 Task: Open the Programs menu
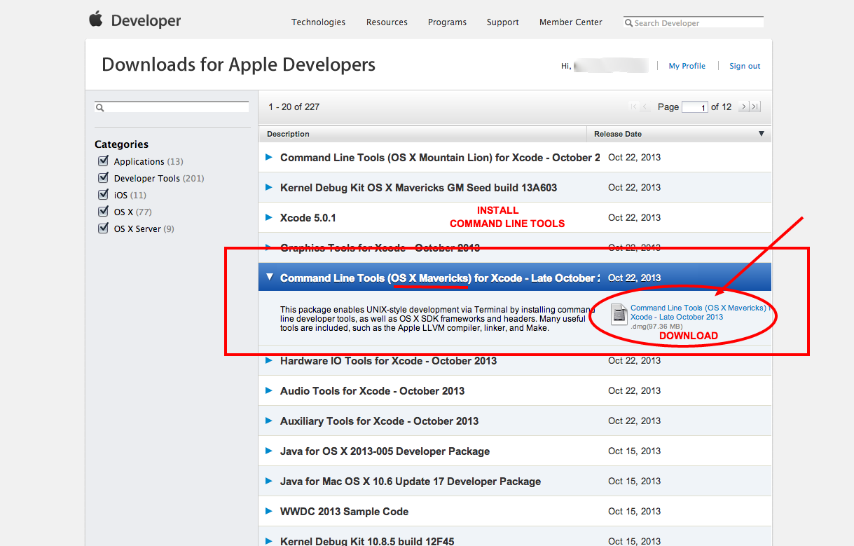click(x=447, y=22)
